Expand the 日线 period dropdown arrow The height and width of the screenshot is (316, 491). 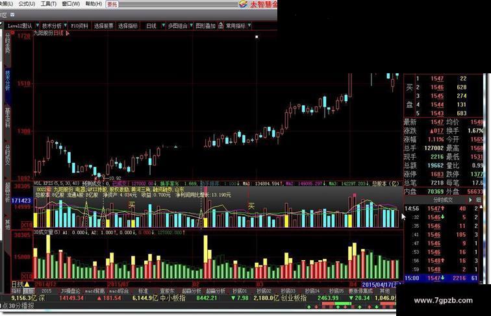[163, 25]
